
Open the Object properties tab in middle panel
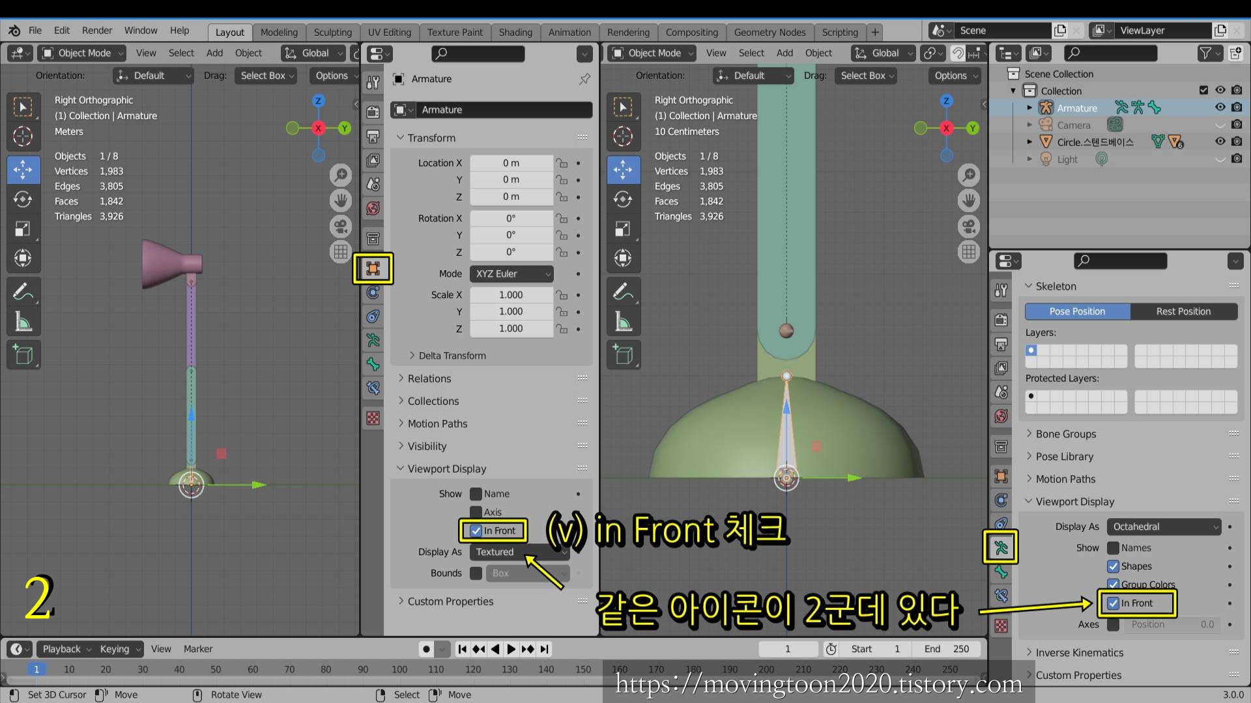pos(373,268)
